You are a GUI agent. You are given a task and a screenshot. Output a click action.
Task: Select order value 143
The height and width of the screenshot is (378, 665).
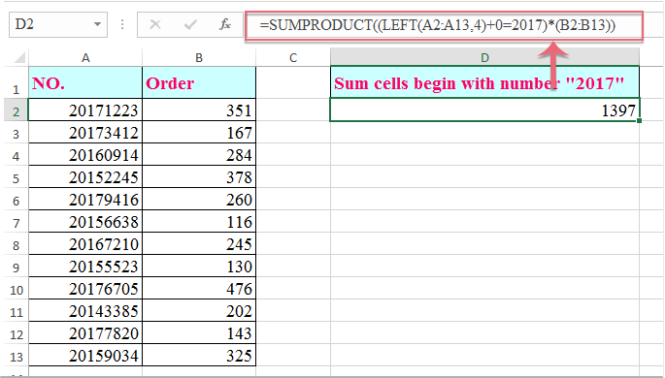click(x=199, y=333)
